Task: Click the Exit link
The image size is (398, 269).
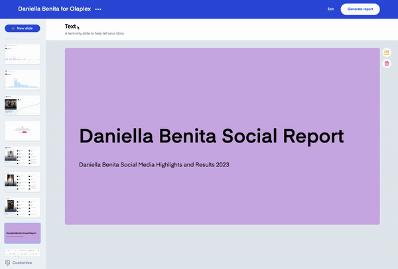Action: coord(330,9)
